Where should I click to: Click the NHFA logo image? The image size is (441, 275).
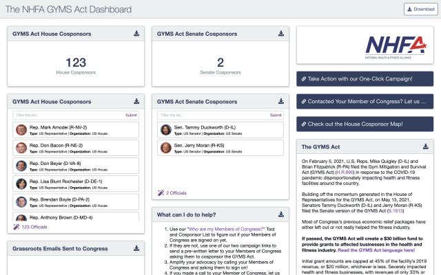coord(396,47)
